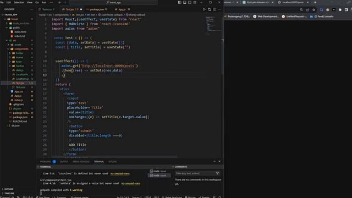The height and width of the screenshot is (198, 352).
Task: Open package.json in the file tree
Action: (20, 117)
